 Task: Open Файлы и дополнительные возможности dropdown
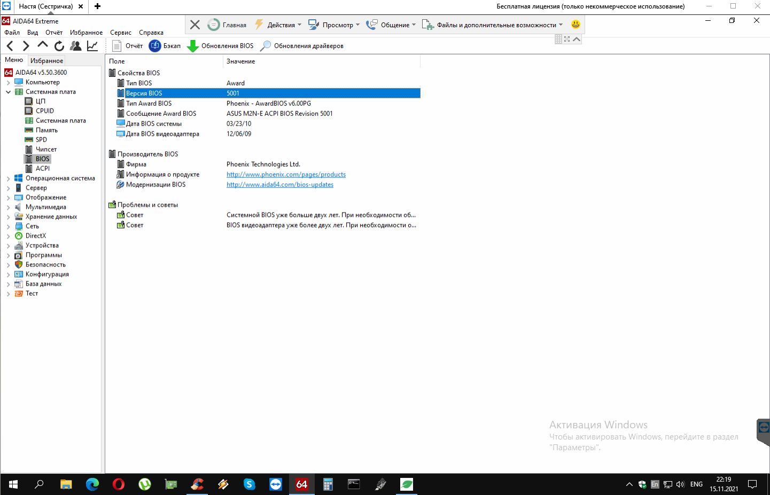click(x=493, y=25)
